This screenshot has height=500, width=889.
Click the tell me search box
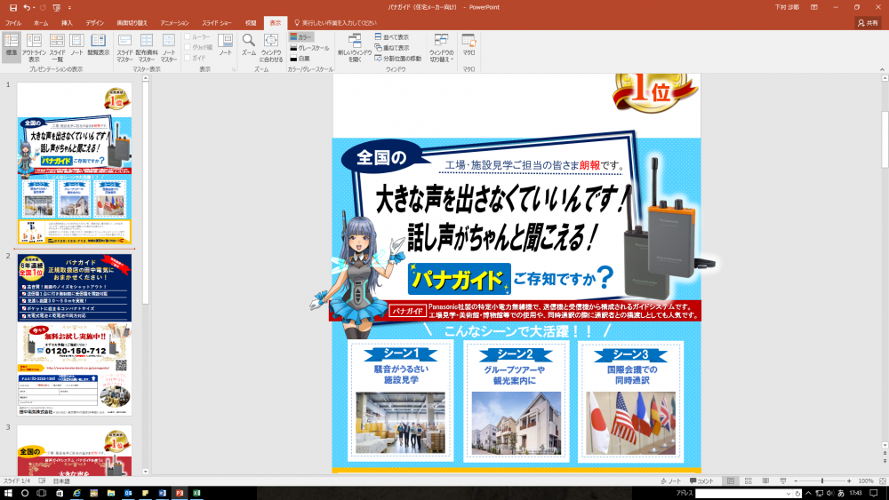click(x=336, y=23)
